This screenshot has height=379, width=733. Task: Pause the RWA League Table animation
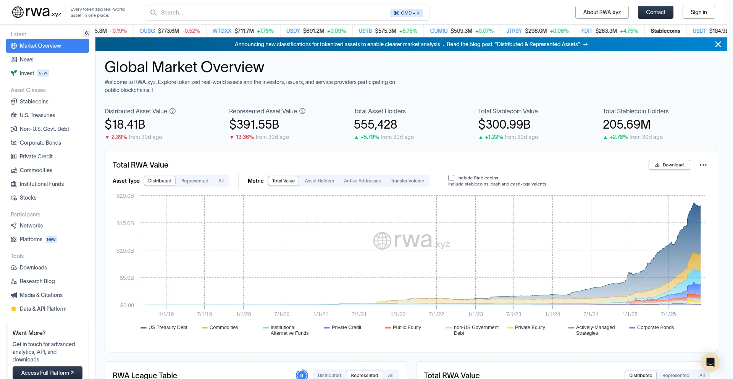[x=302, y=375]
